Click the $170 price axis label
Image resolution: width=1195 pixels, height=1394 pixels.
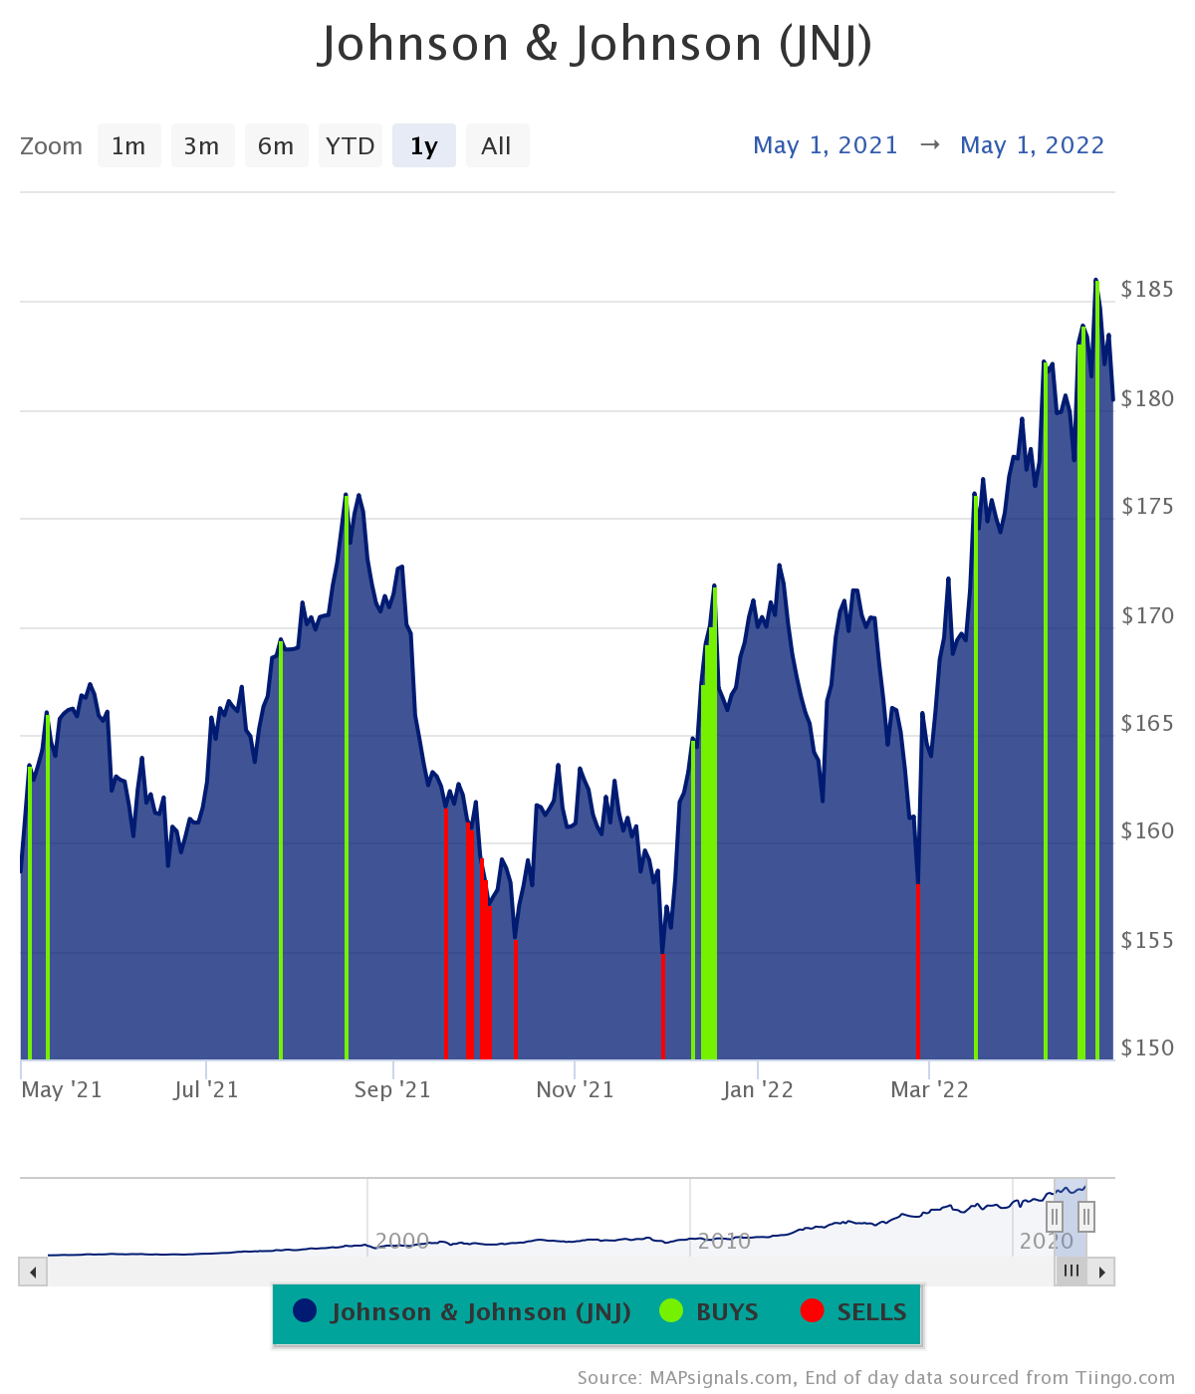tap(1148, 615)
